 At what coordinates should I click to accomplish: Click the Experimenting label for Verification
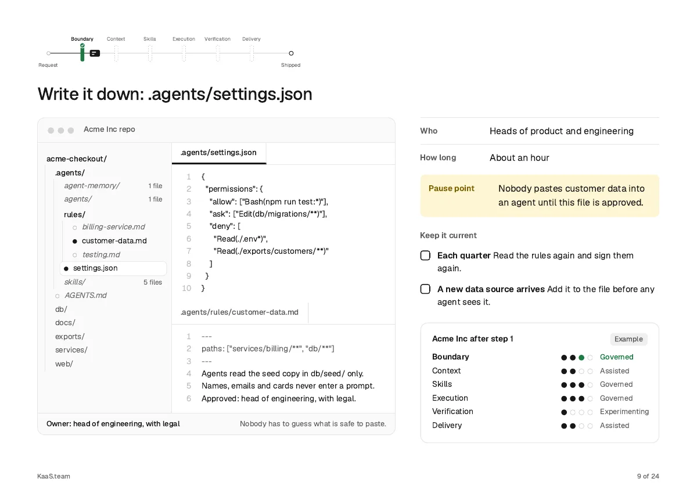624,412
